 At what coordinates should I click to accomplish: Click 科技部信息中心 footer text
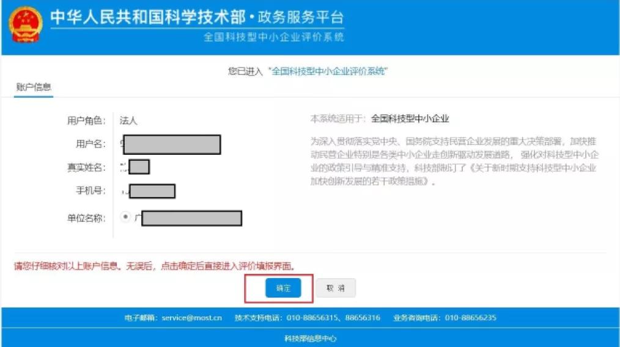click(x=311, y=338)
